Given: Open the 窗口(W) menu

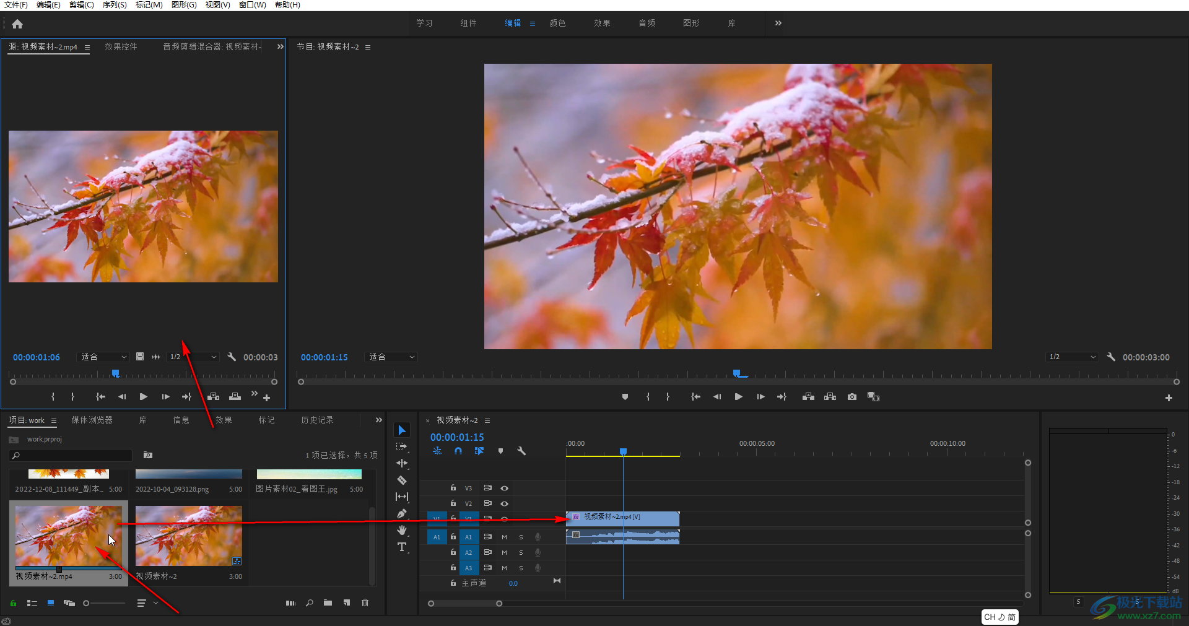Looking at the screenshot, I should coord(252,5).
